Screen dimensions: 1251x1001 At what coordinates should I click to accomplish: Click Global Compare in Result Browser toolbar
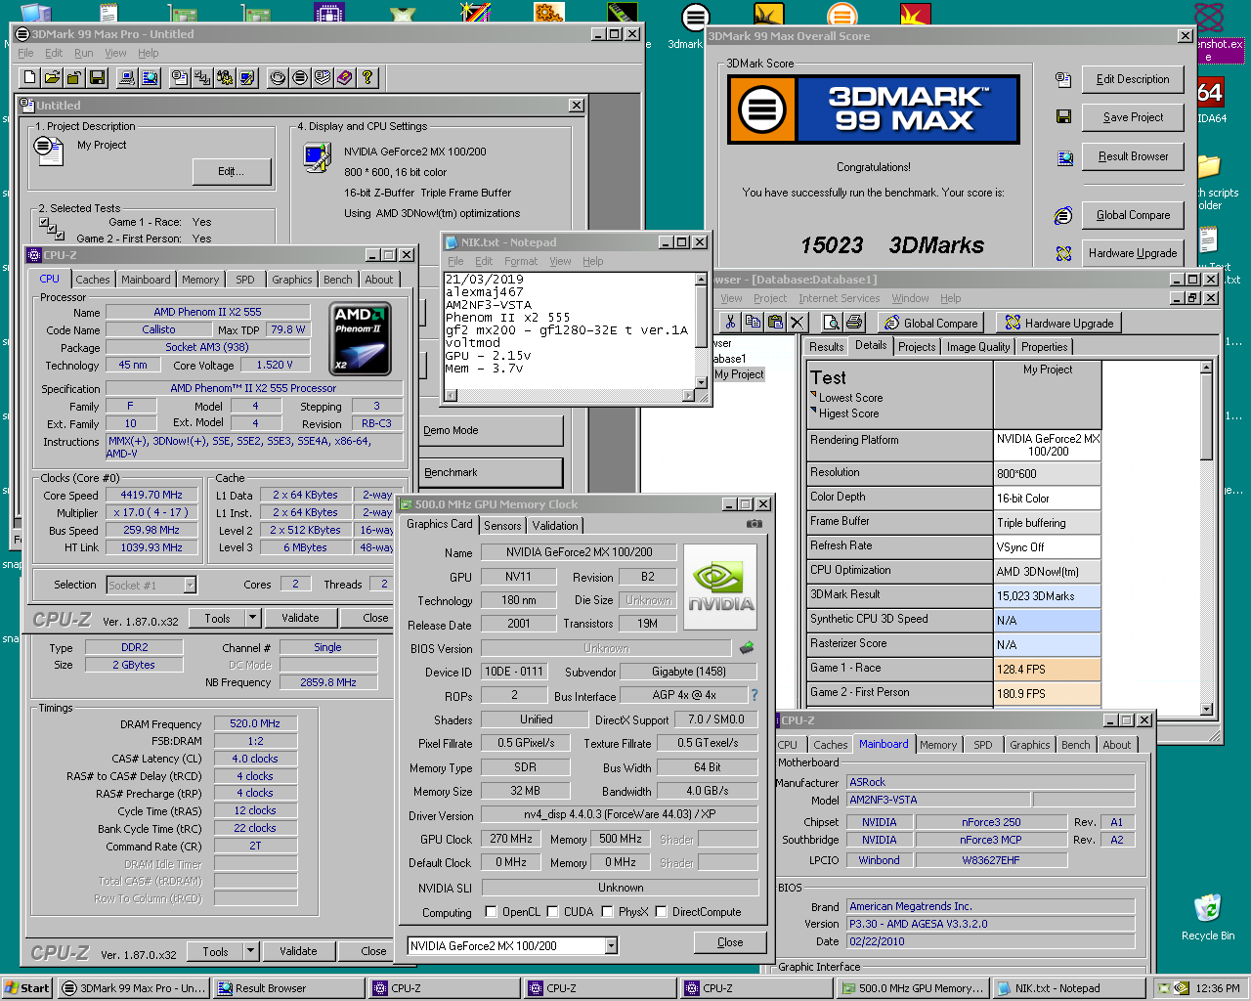click(930, 323)
